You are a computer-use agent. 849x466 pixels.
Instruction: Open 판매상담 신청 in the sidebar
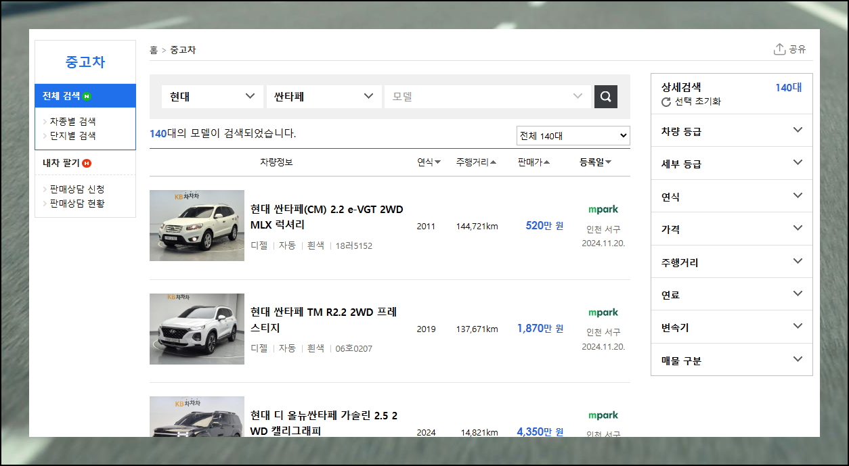coord(77,189)
